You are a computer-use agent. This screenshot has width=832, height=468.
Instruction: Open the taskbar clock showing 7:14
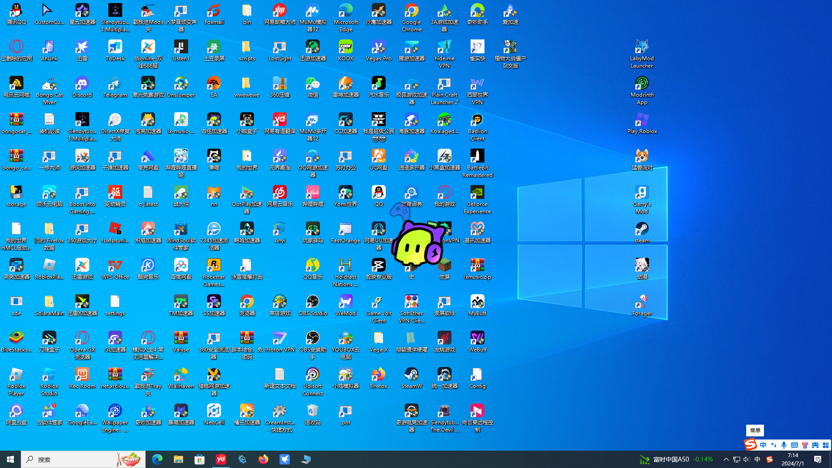pos(793,459)
